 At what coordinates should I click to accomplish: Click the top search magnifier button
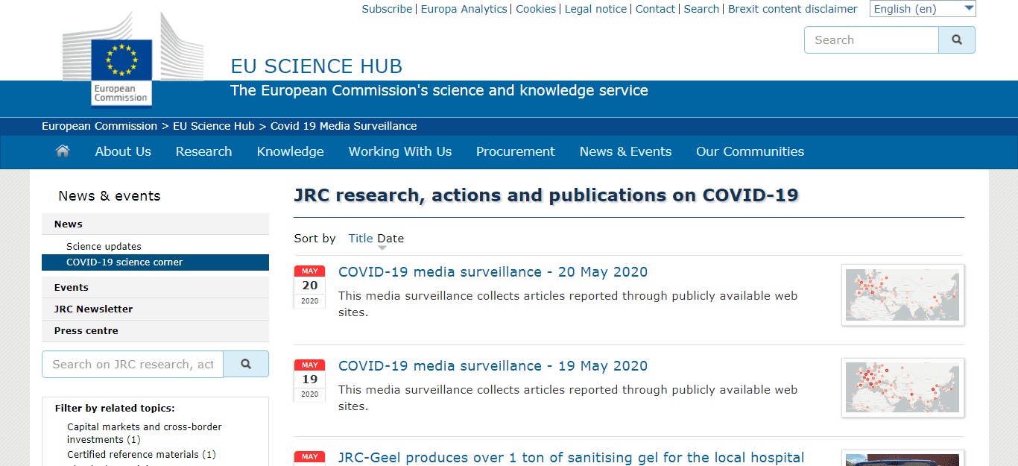click(957, 40)
